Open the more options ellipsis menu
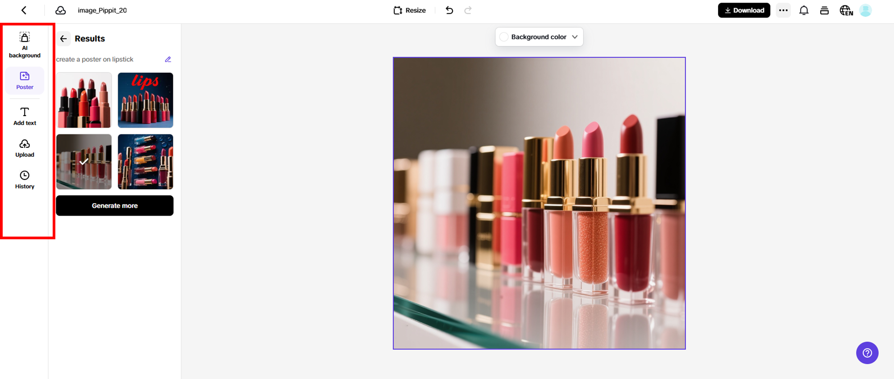894x379 pixels. coord(783,10)
